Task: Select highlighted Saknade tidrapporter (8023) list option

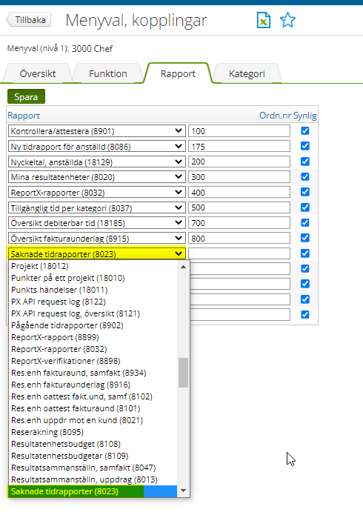Action: [x=93, y=491]
